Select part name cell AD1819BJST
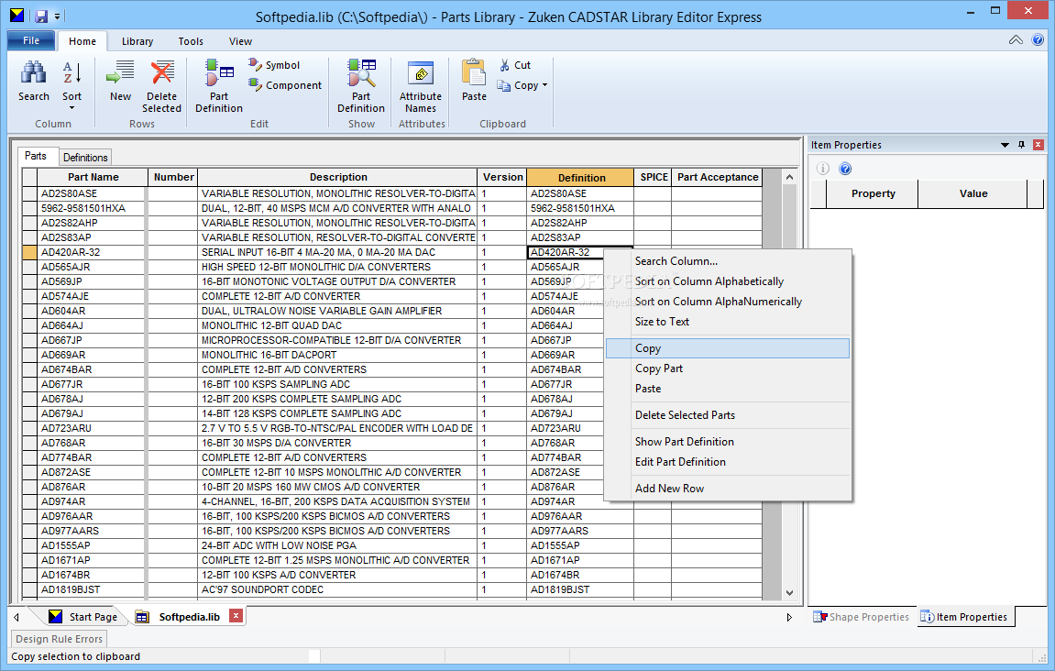 (x=93, y=589)
